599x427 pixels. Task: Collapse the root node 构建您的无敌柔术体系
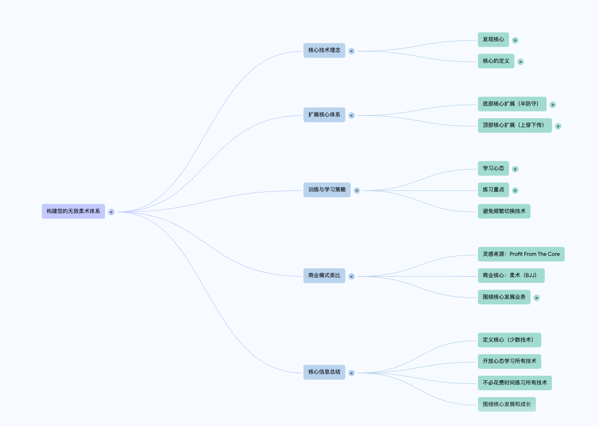(111, 212)
